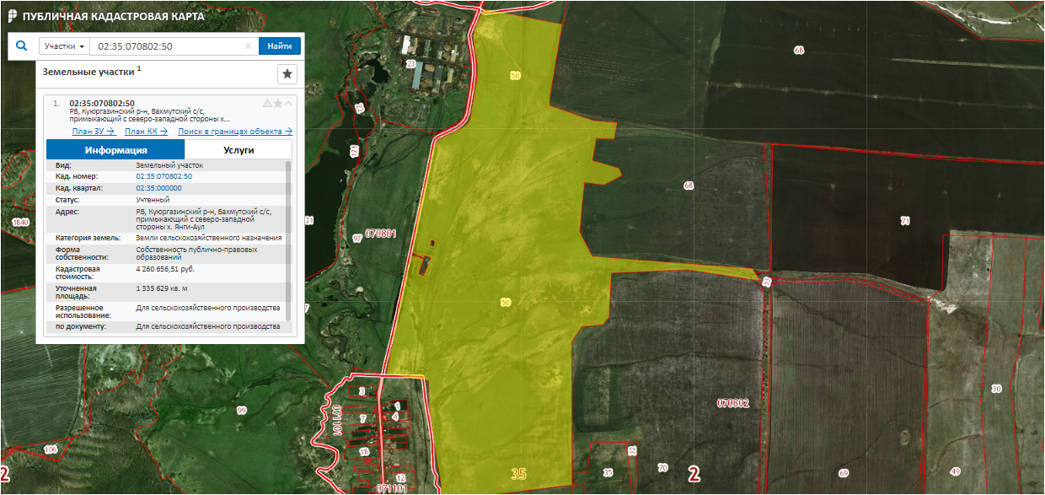
Task: Click the cadastral number search field
Action: (x=164, y=46)
